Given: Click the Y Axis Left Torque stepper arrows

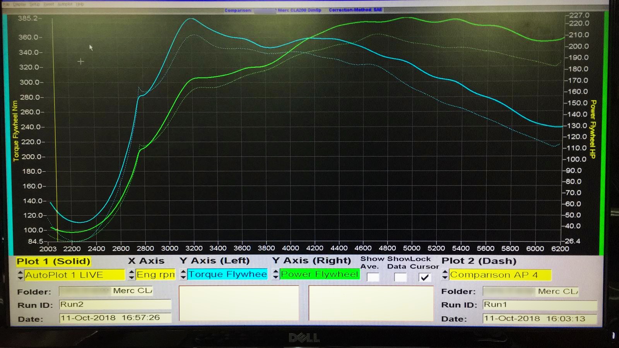Looking at the screenshot, I should click(x=183, y=275).
